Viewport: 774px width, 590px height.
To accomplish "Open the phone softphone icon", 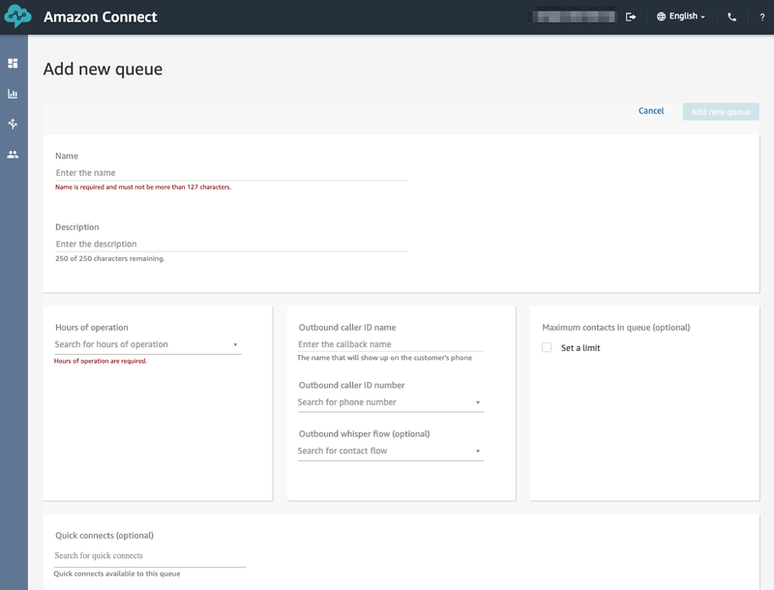I will pos(732,16).
